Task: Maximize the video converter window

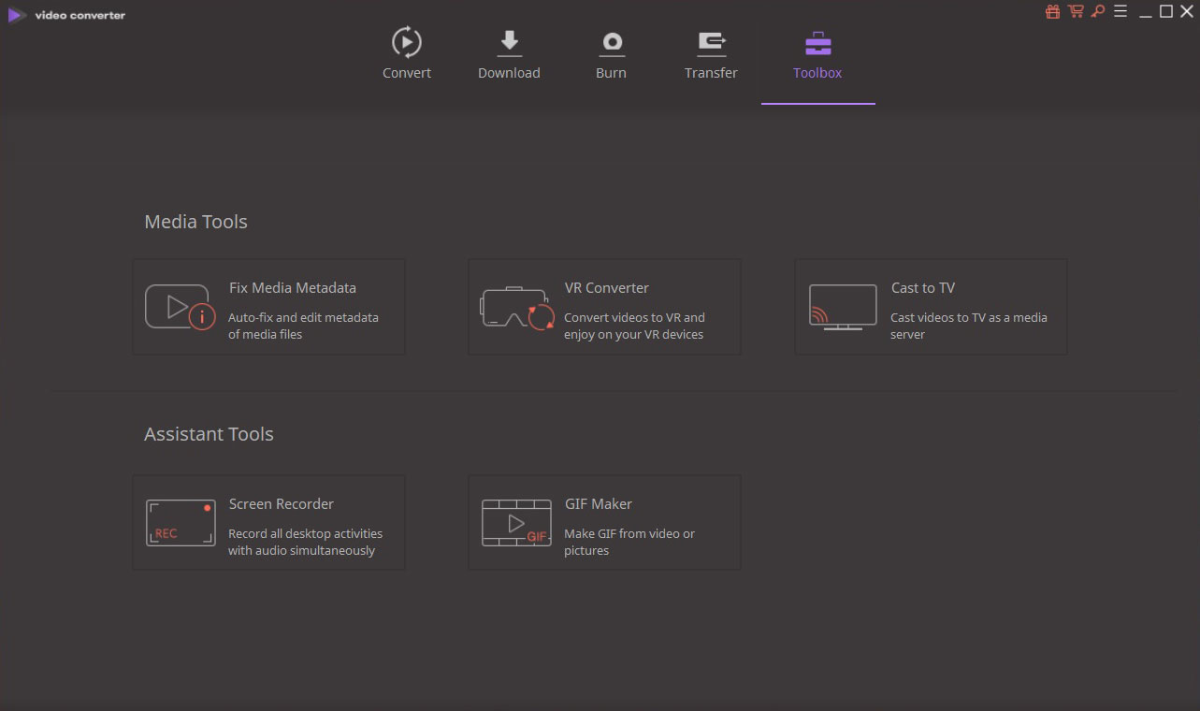Action: [1166, 12]
